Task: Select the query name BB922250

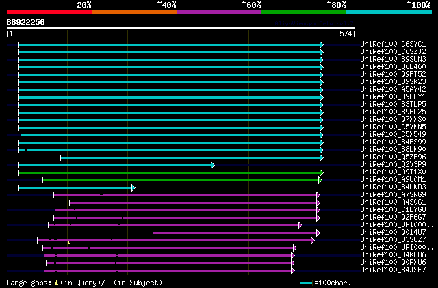Action: (x=26, y=22)
